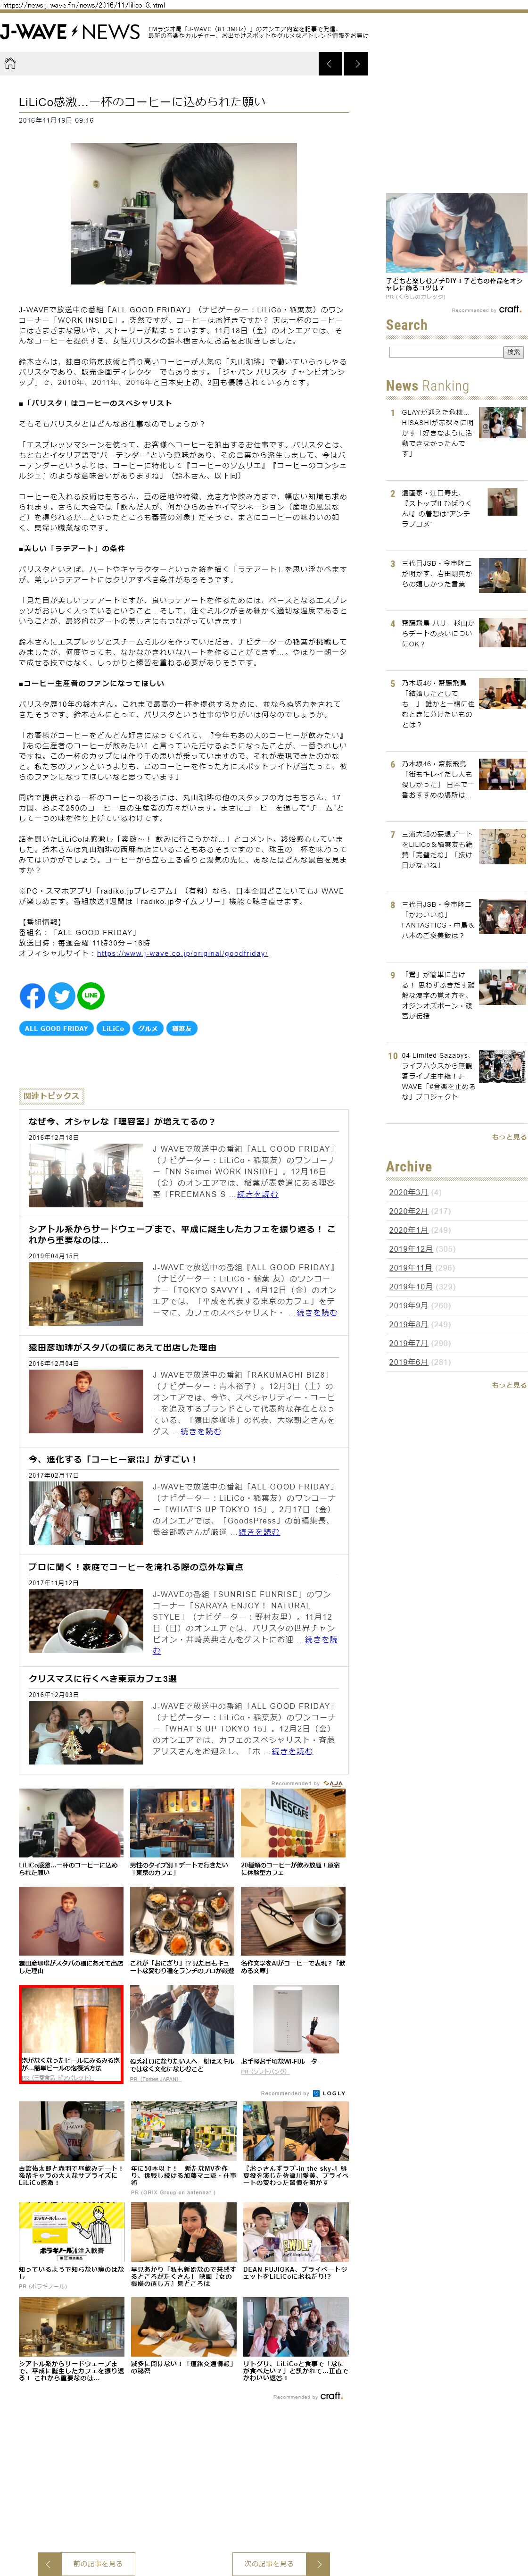Click the main article photo of man drinking coffee
The width and height of the screenshot is (528, 2576).
[183, 213]
